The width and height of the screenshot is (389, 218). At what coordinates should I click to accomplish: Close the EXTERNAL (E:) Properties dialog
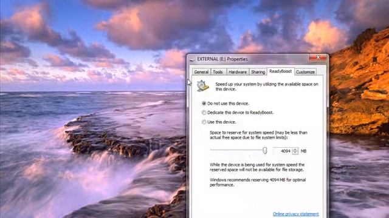pos(318,58)
